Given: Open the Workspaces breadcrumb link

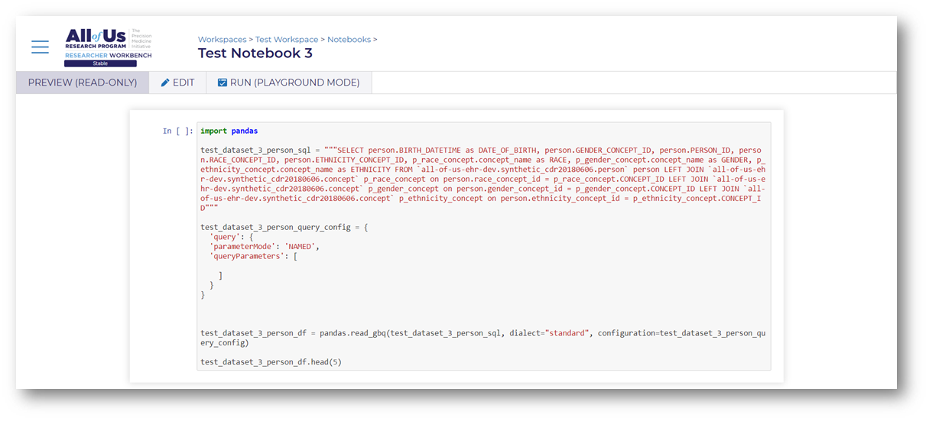Looking at the screenshot, I should coord(223,39).
